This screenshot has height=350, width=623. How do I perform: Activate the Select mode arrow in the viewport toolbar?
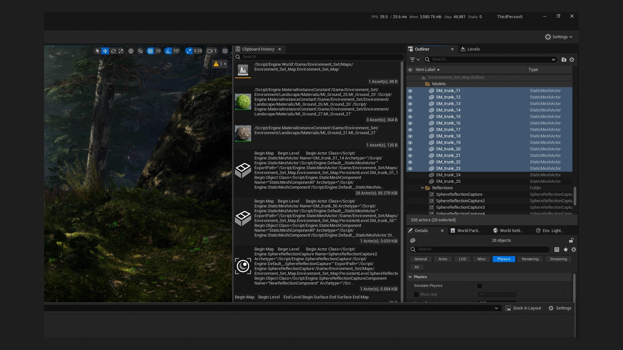coord(97,51)
